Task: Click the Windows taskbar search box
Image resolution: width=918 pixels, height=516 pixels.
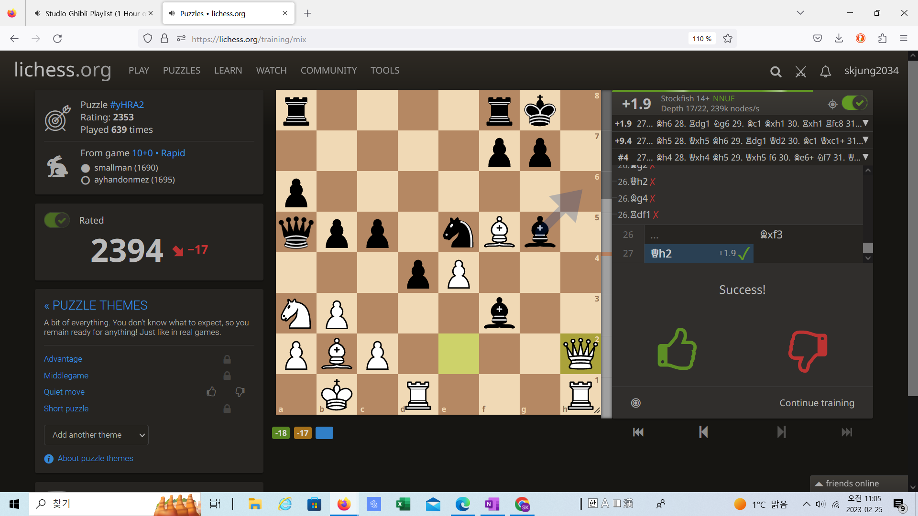Action: tap(115, 504)
